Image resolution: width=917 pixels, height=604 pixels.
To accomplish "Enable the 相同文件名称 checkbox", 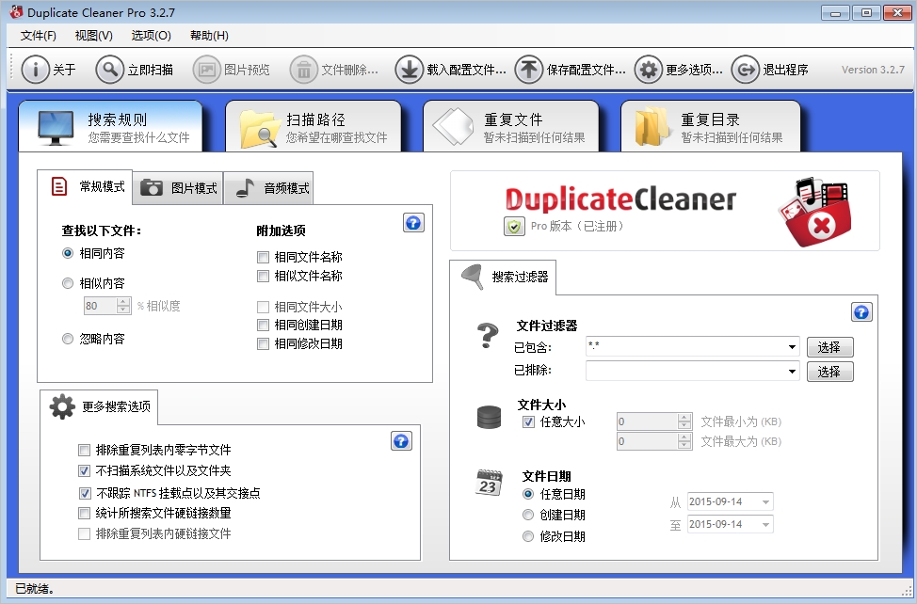I will click(x=264, y=257).
